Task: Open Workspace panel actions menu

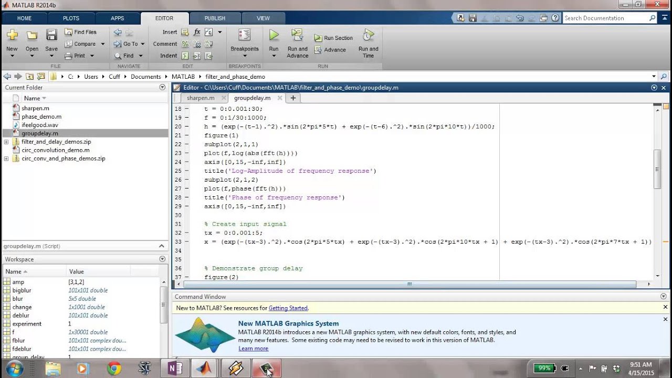Action: (162, 259)
